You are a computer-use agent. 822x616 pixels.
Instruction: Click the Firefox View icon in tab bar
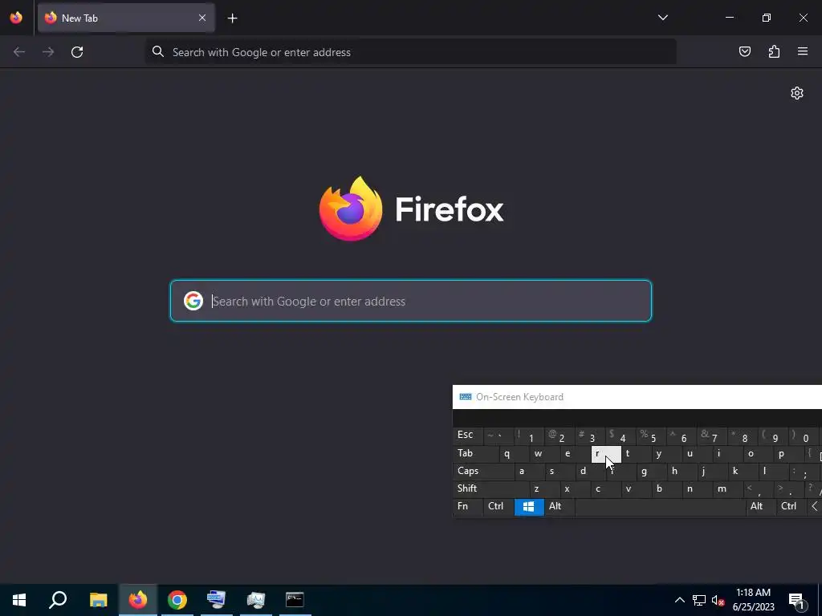point(16,18)
